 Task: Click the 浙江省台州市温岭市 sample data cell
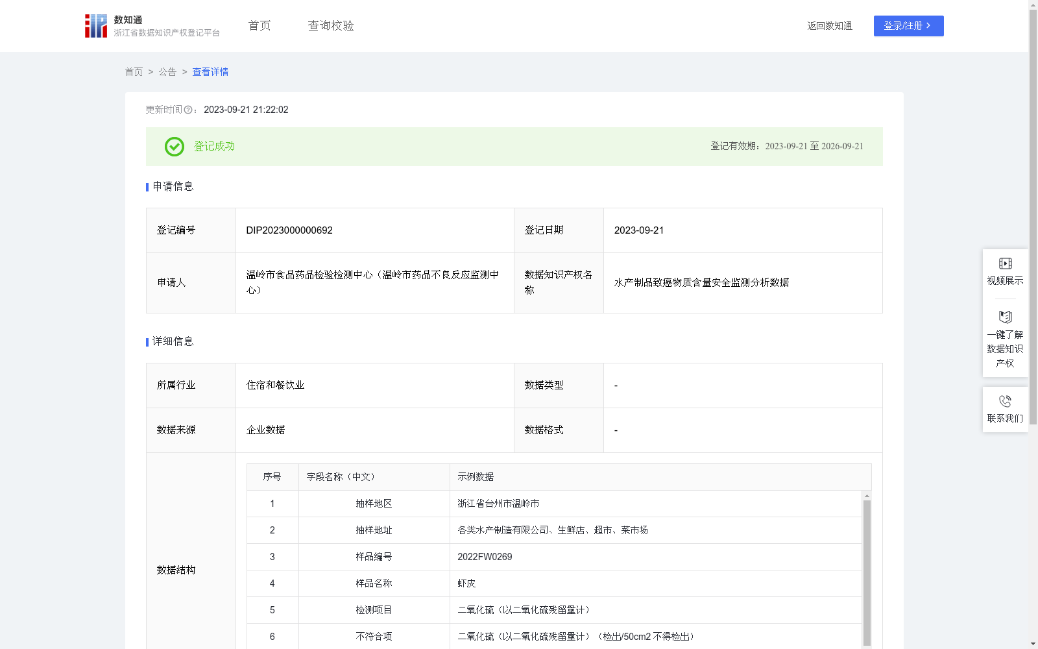point(656,504)
